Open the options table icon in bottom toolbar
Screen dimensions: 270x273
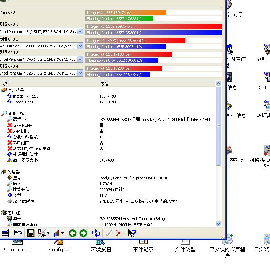point(5,233)
